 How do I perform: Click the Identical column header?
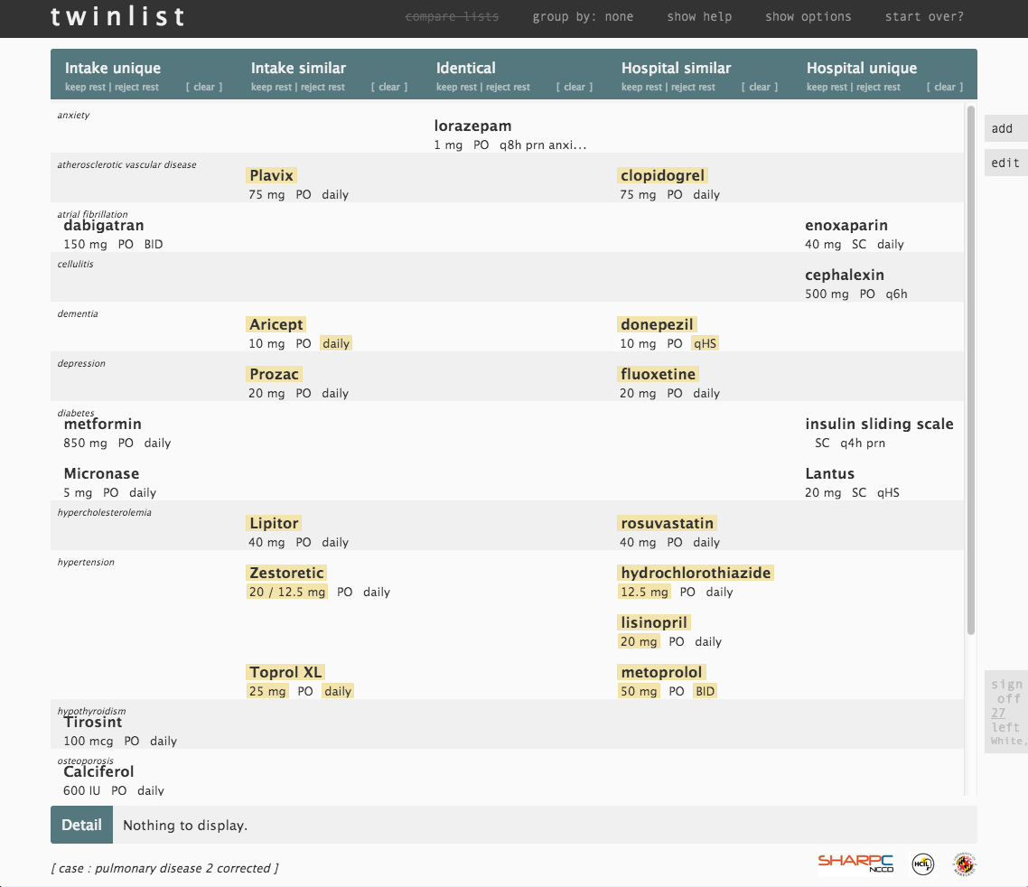[466, 68]
